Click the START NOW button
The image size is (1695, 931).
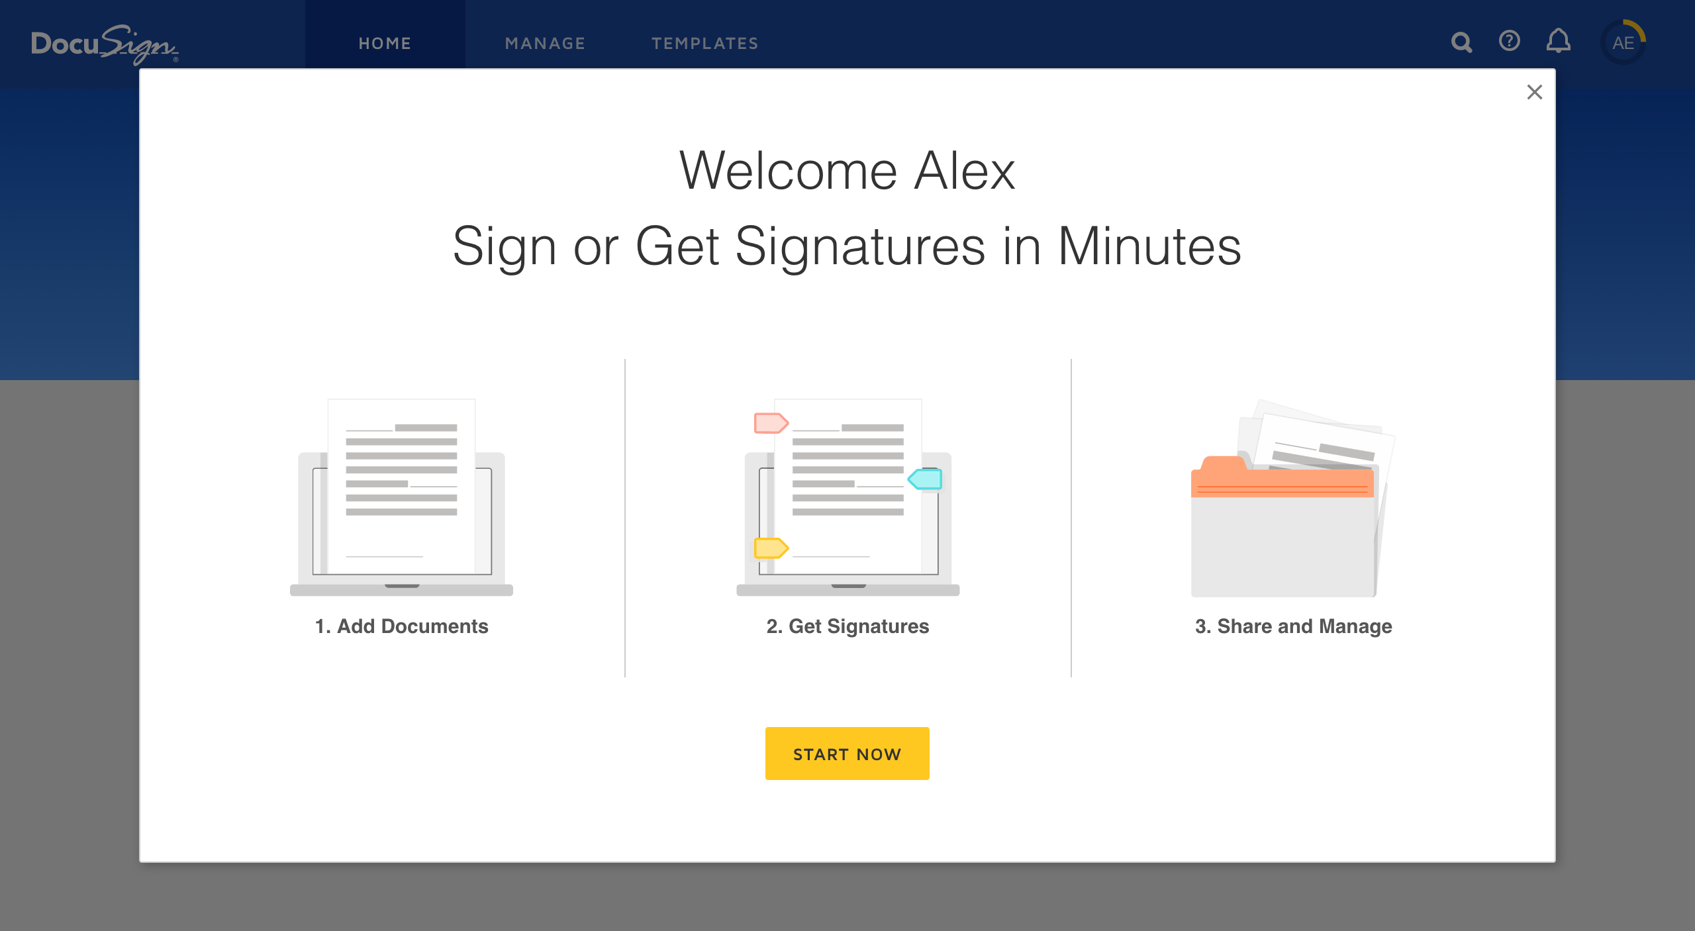pyautogui.click(x=847, y=754)
